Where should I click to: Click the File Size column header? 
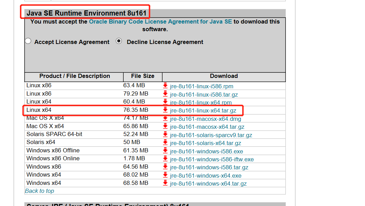point(143,76)
